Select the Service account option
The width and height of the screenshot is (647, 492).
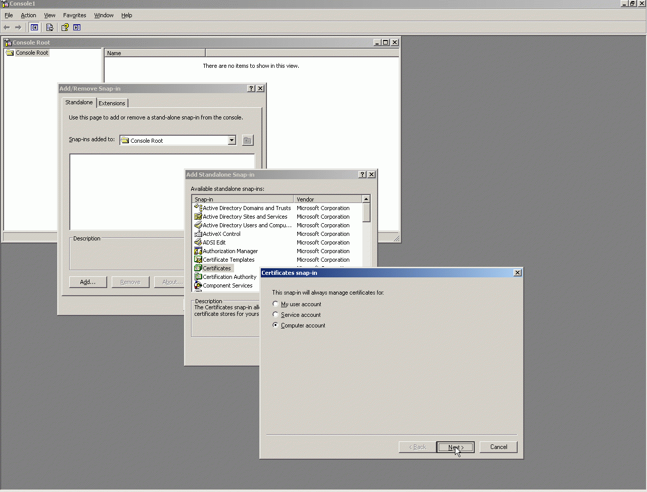(297, 315)
